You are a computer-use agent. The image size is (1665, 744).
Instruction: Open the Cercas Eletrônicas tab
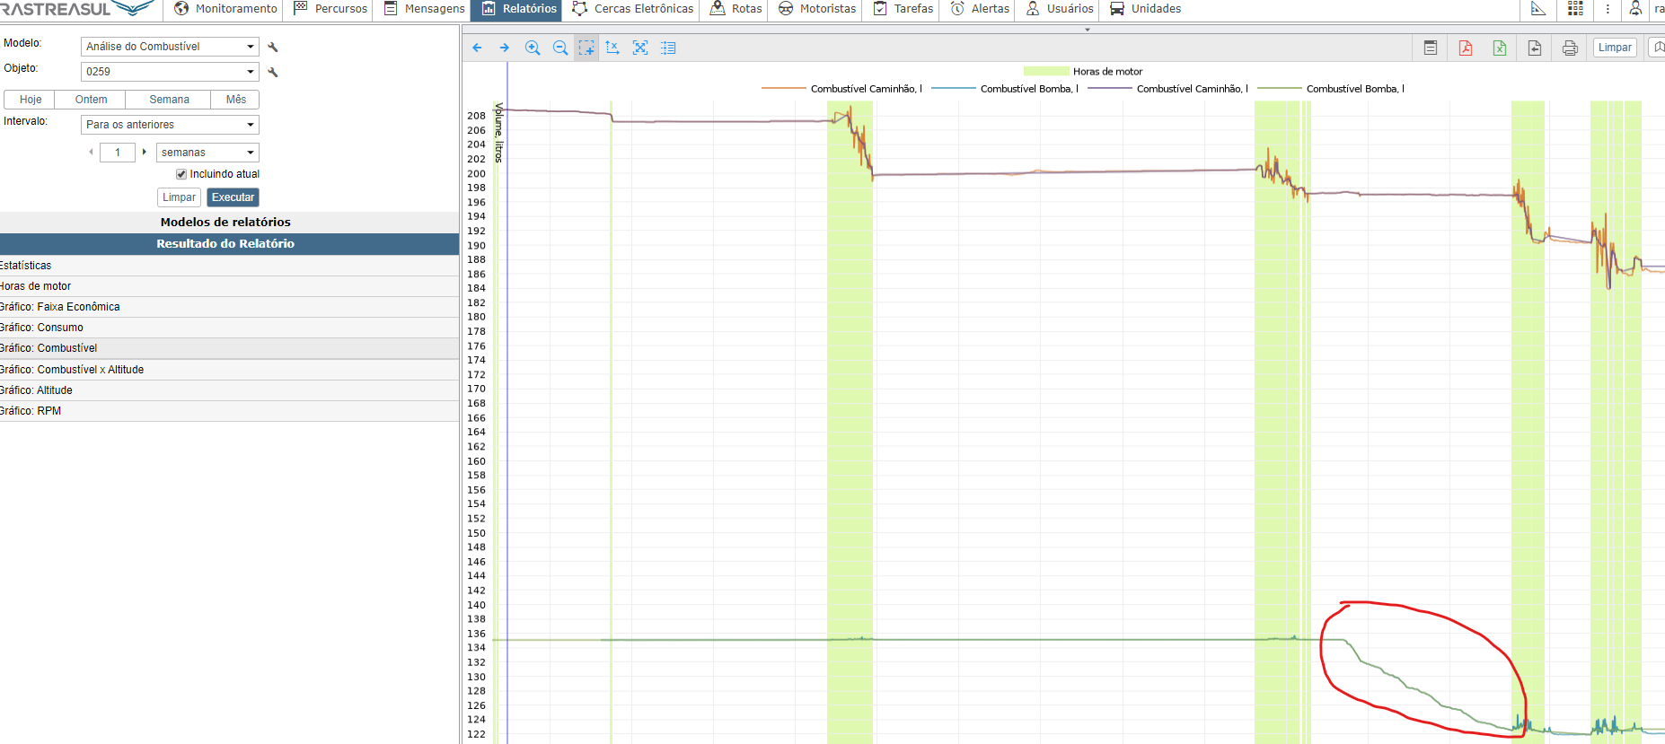coord(633,9)
